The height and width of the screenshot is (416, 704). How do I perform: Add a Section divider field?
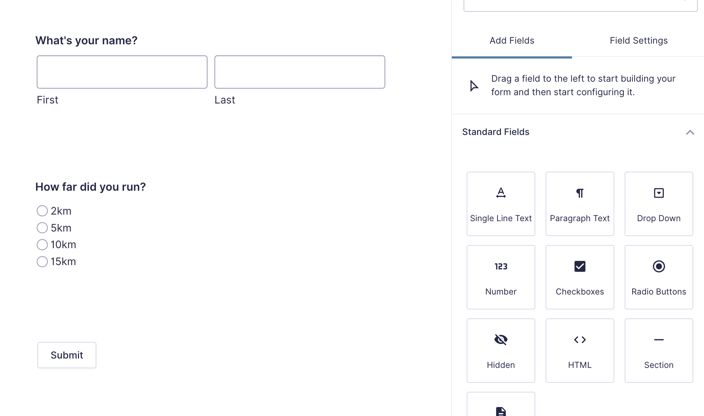[x=659, y=350]
